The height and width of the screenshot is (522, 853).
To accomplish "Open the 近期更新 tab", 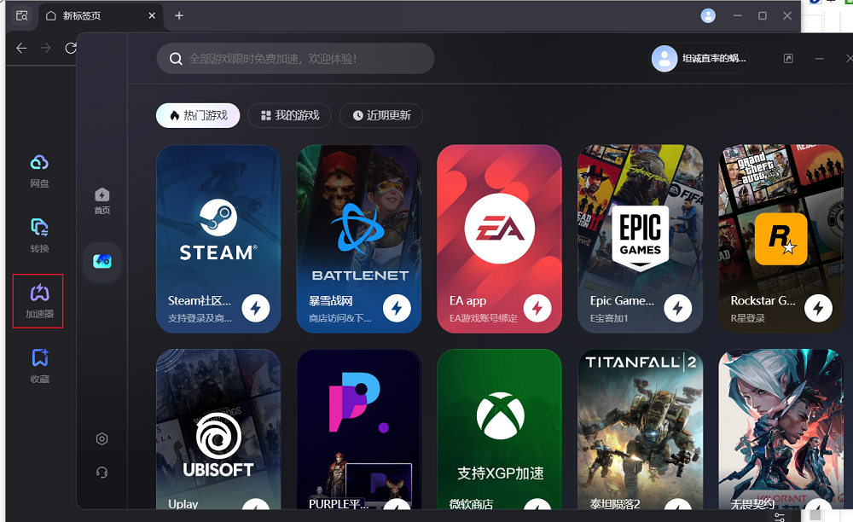I will (x=380, y=115).
